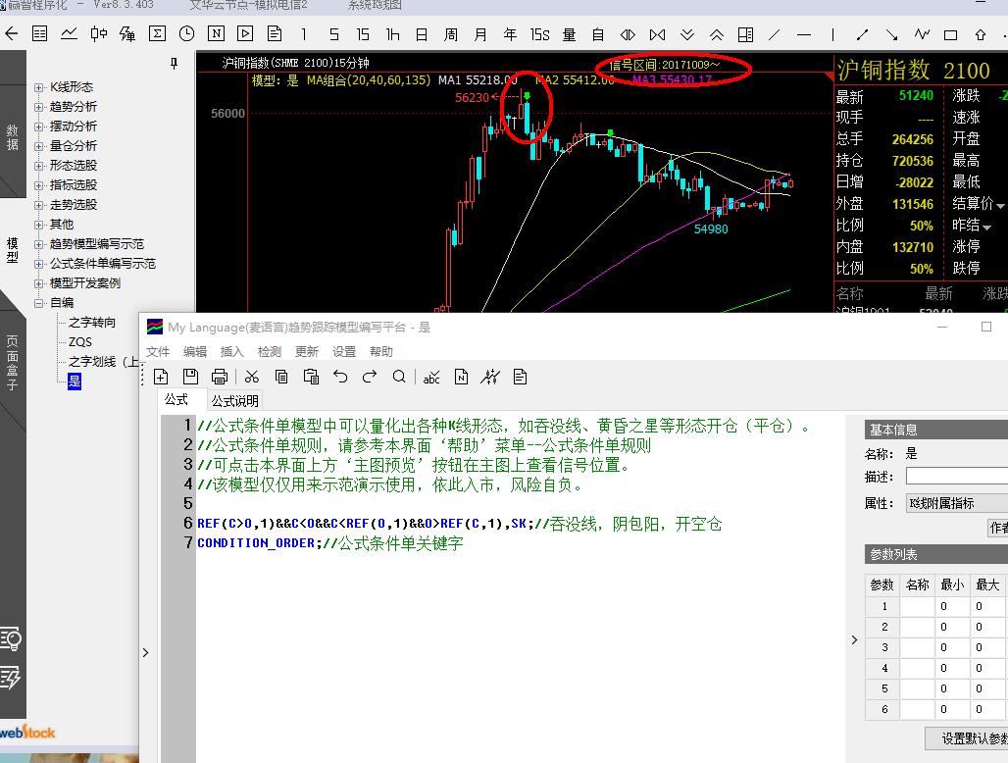Open the 编辑 menu in editor
The image size is (1008, 763).
[x=195, y=352]
